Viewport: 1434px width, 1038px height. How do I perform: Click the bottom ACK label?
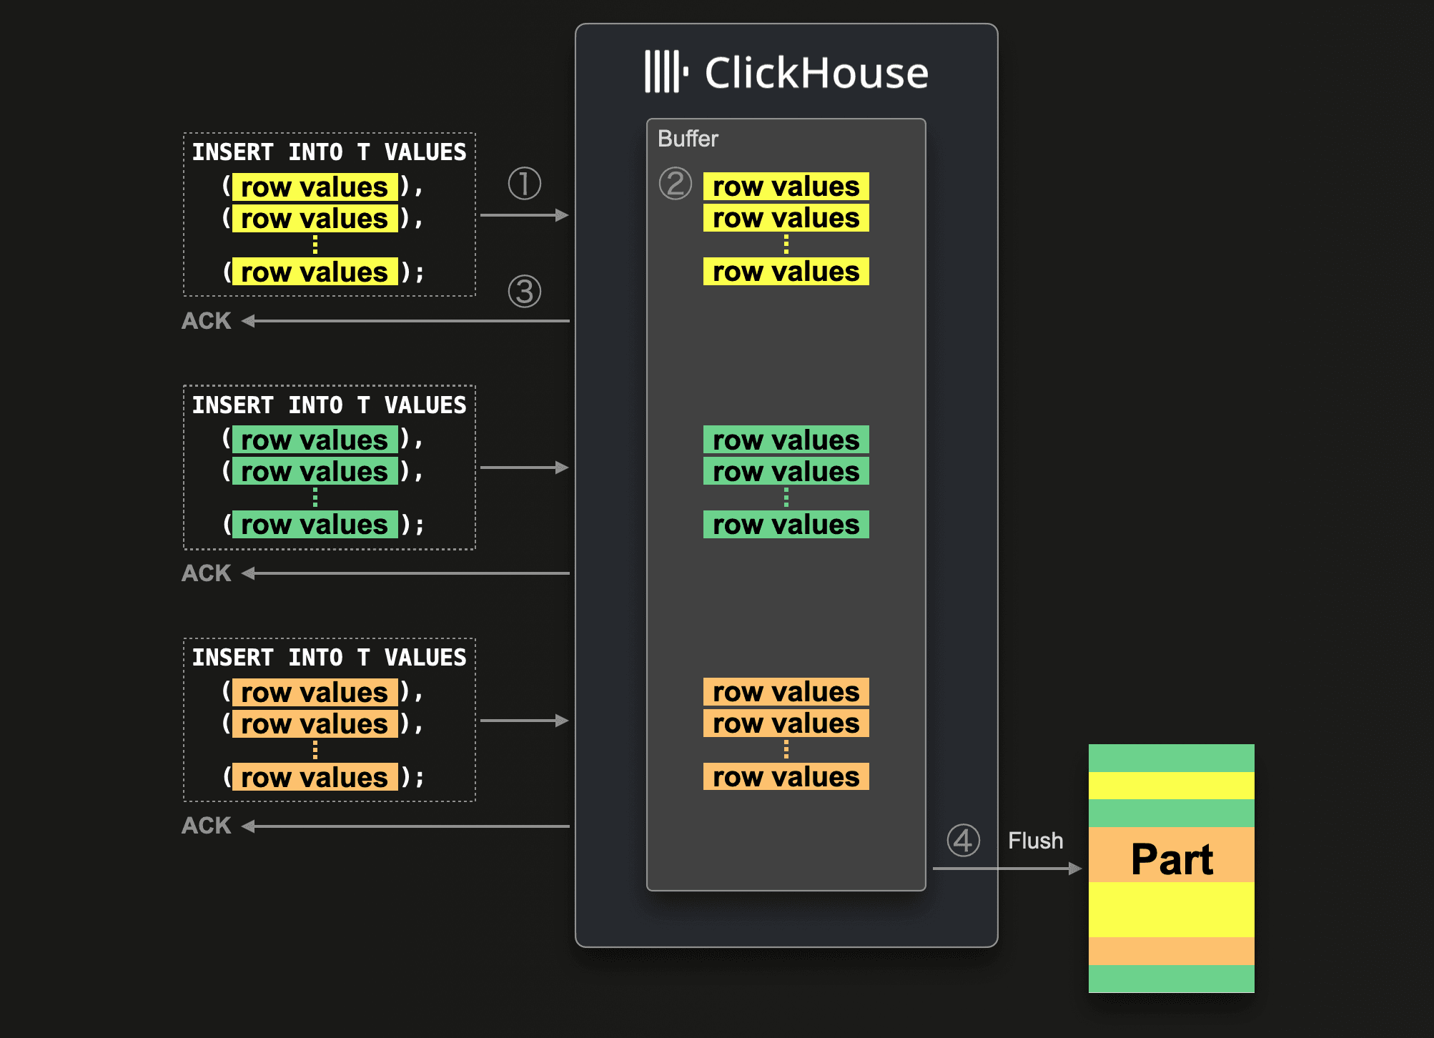[x=207, y=826]
